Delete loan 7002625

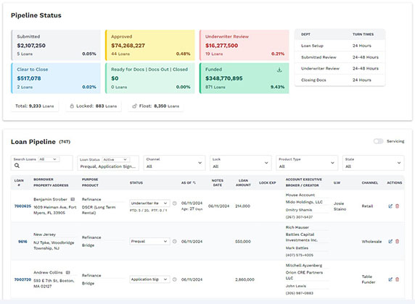coord(397,206)
